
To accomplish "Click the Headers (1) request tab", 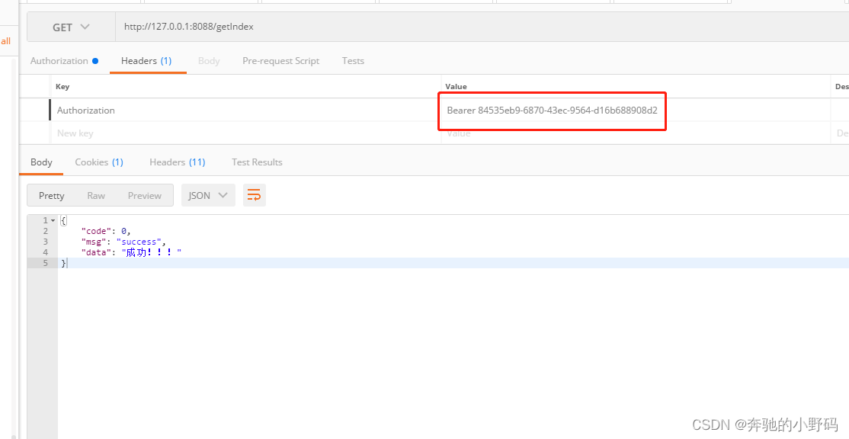I will 148,60.
